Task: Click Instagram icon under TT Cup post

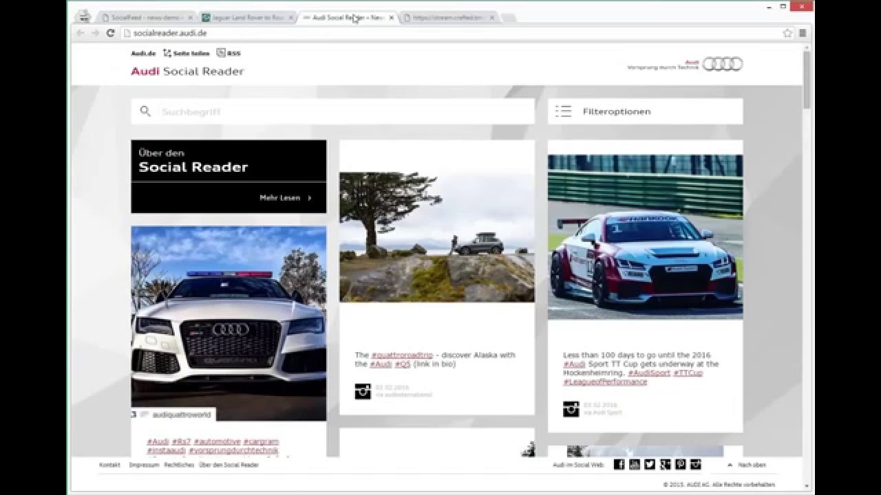Action: pyautogui.click(x=571, y=409)
